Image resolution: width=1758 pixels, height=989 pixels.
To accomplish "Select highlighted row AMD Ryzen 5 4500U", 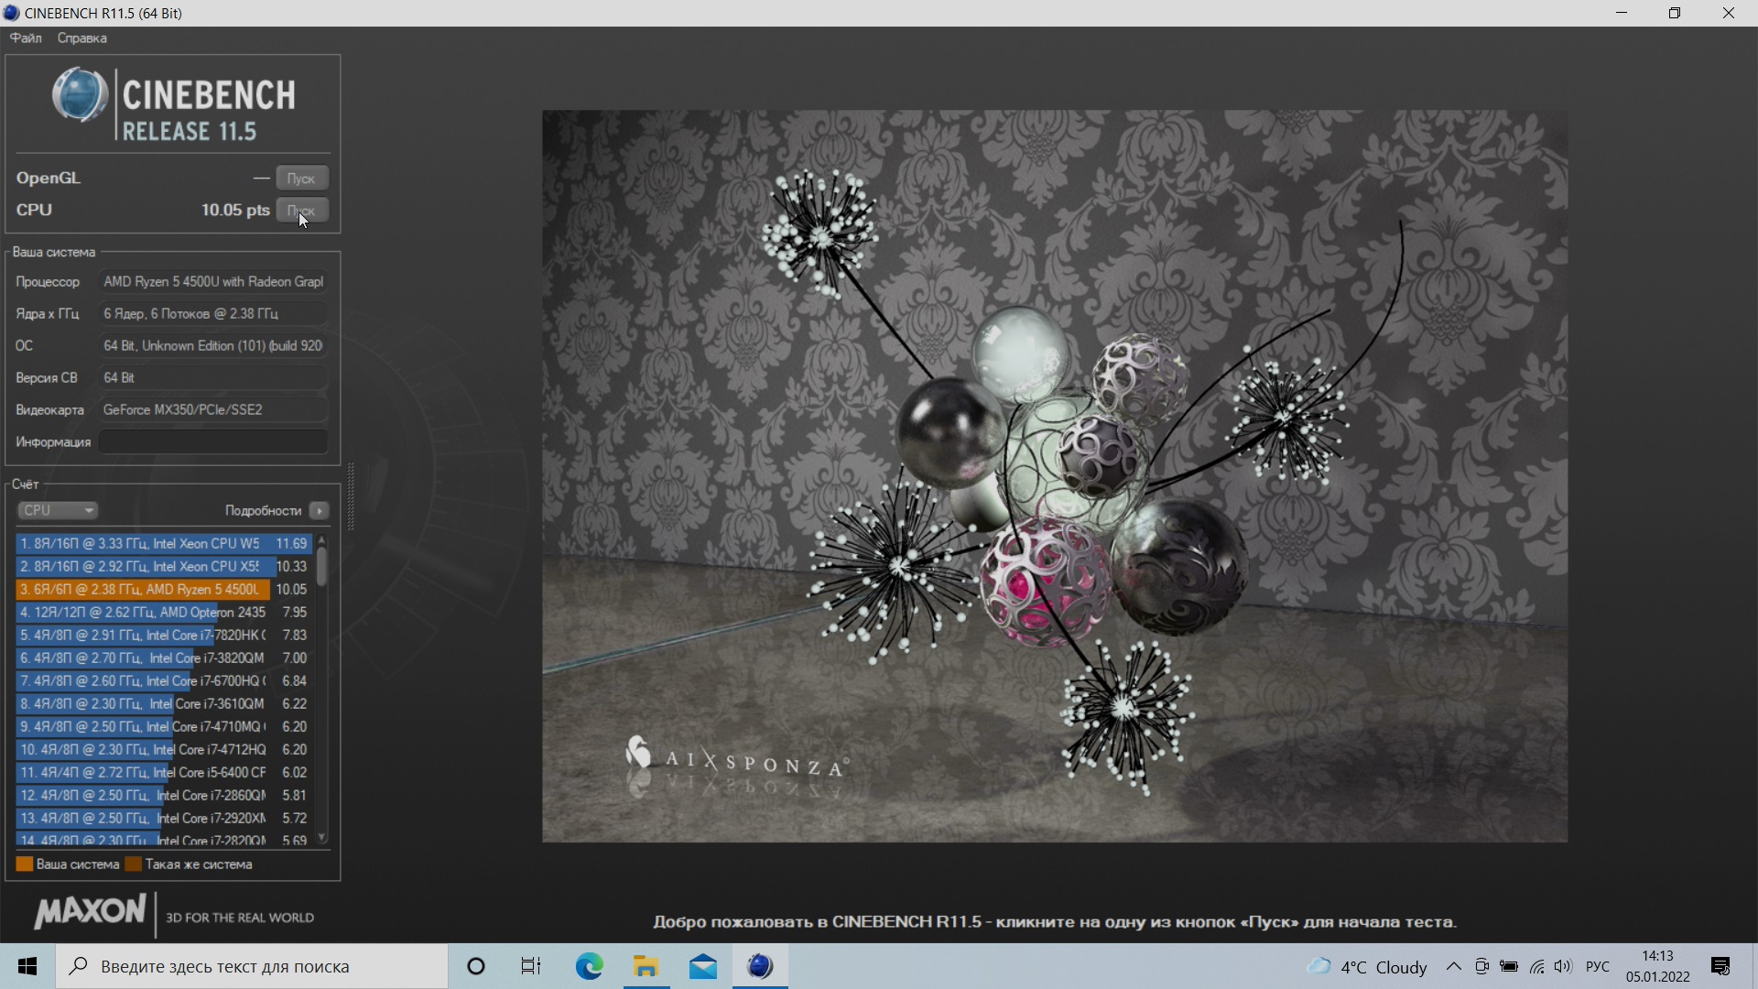I will pyautogui.click(x=164, y=589).
